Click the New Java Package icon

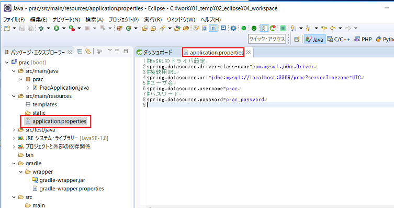[x=120, y=28]
